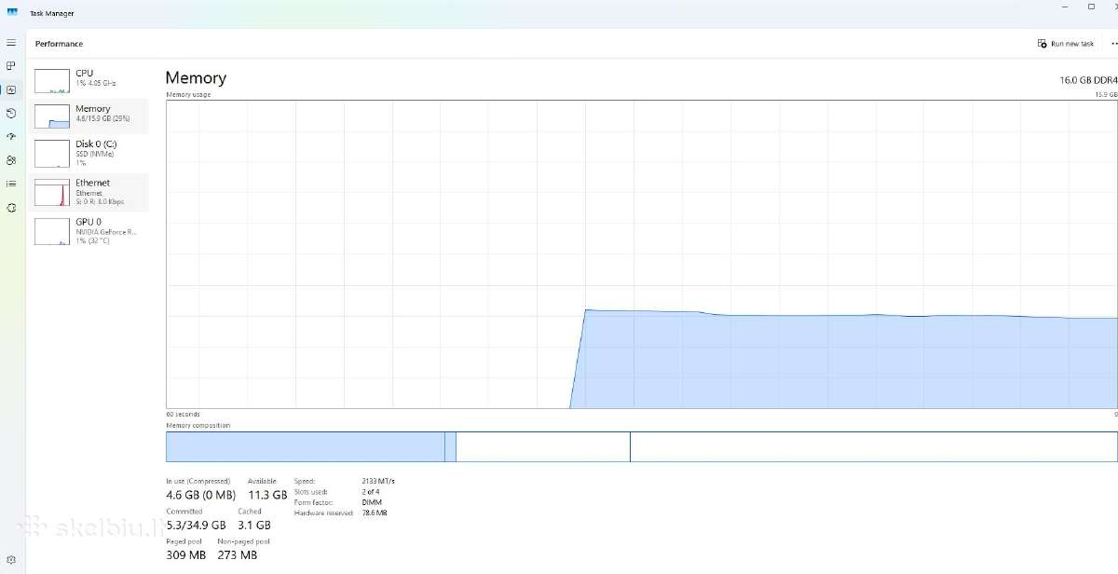Click the in-use section of memory composition bar
The height and width of the screenshot is (574, 1118).
pos(306,447)
